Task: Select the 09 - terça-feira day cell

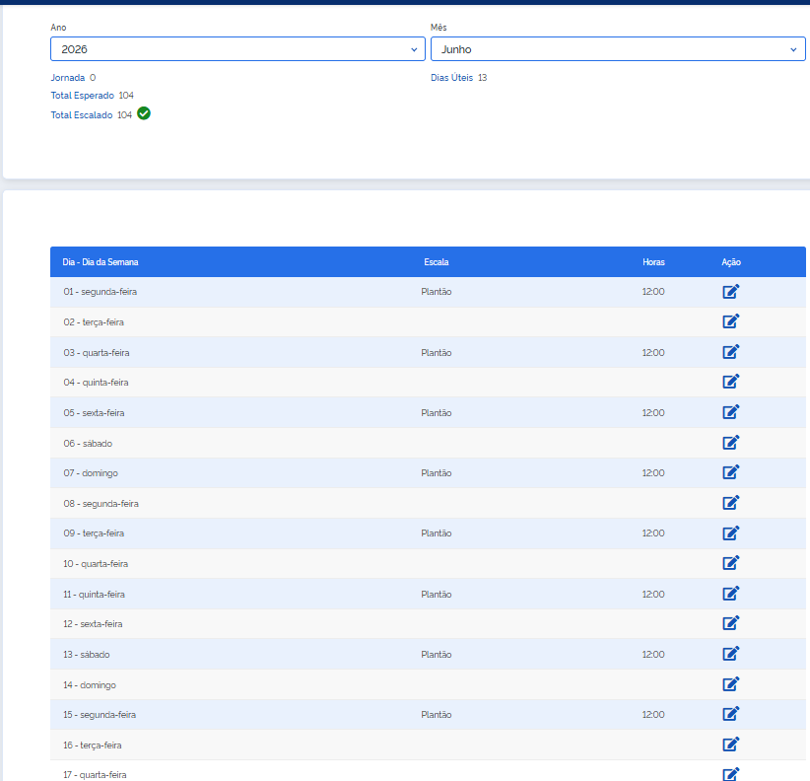Action: (x=94, y=533)
